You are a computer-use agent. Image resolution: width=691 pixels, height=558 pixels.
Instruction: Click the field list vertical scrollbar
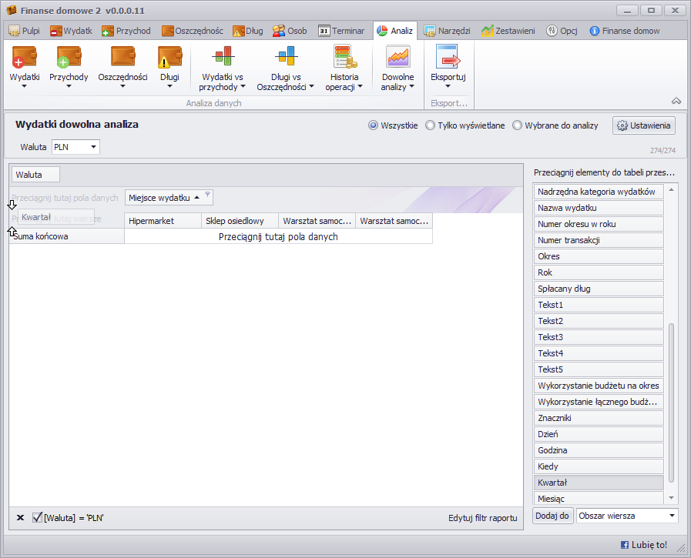[671, 400]
